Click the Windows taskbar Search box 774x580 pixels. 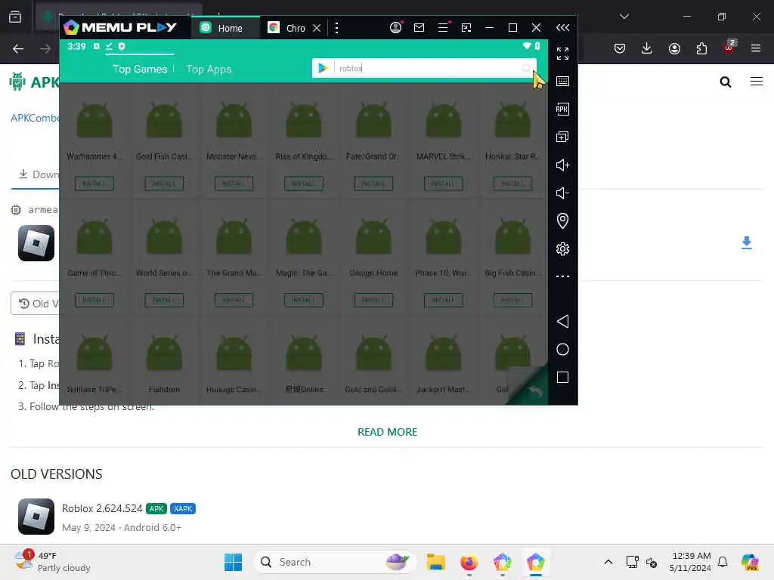335,562
